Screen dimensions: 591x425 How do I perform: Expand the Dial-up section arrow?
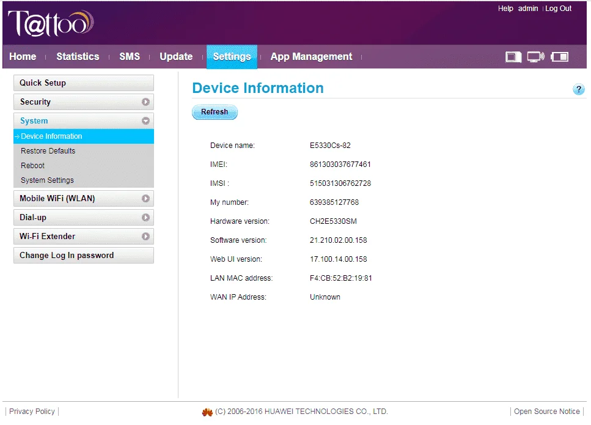click(x=145, y=217)
